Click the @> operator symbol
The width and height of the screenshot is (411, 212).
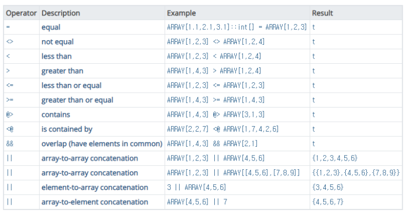(x=9, y=114)
